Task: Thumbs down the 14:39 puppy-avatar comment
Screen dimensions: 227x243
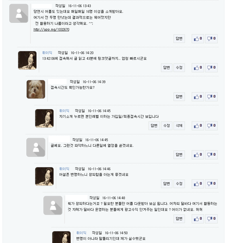Action: [211, 97]
